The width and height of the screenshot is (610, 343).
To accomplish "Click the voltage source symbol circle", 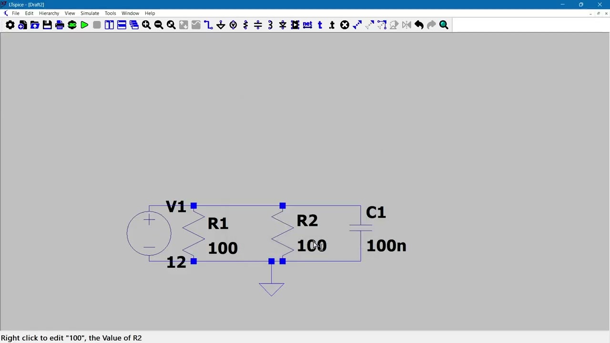I will (149, 233).
